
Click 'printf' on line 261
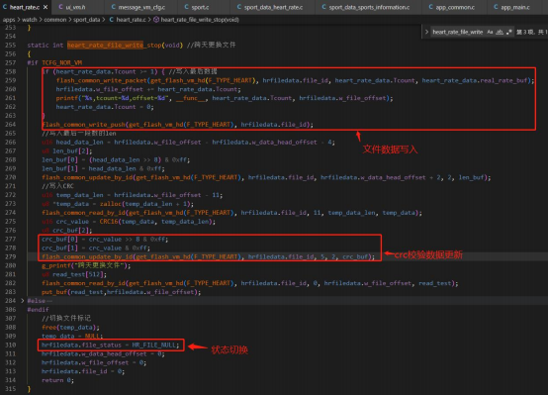(66, 98)
